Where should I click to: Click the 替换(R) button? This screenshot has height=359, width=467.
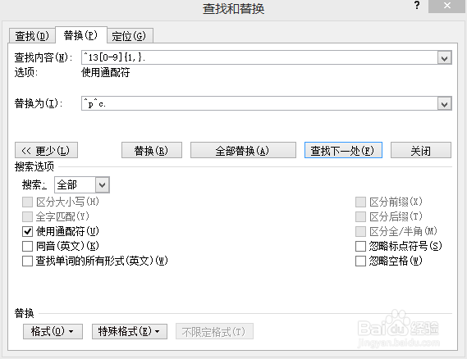(x=152, y=150)
